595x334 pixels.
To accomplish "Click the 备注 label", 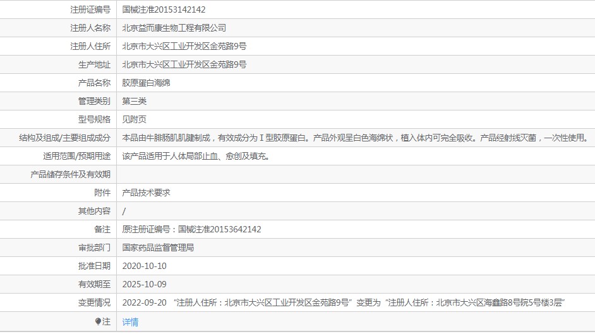I will coord(102,229).
